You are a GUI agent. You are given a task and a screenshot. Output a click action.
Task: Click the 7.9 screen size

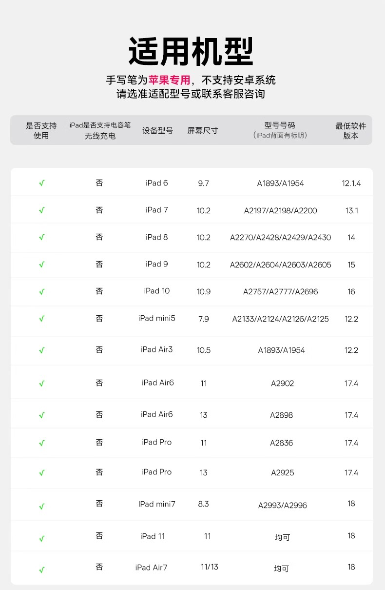pos(204,319)
